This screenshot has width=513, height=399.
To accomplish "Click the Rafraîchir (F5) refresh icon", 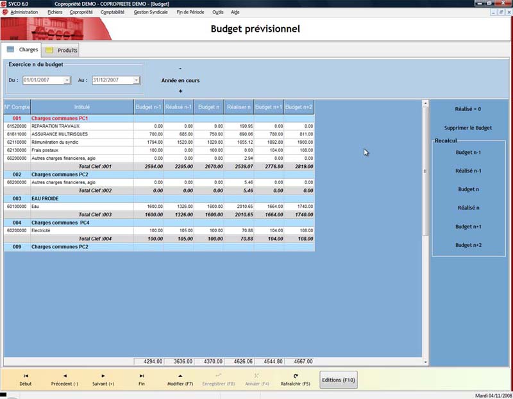I will point(295,376).
